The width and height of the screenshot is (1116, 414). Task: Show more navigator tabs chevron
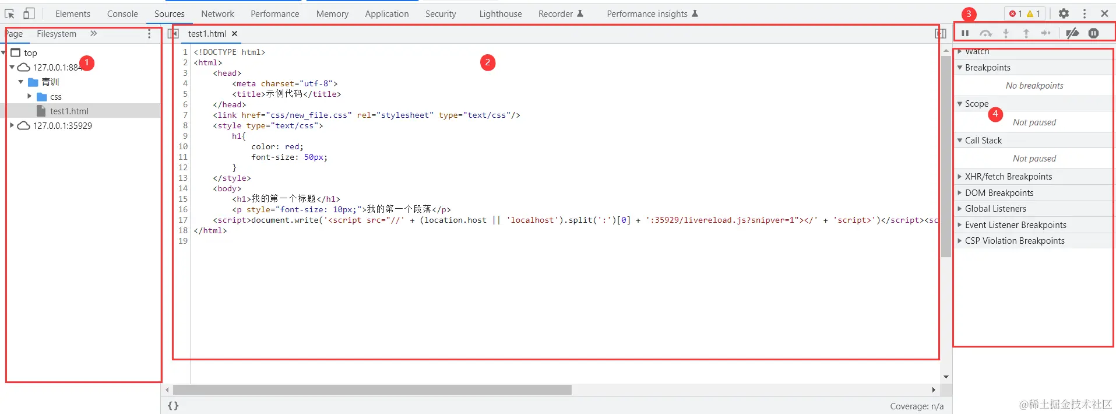[x=93, y=34]
